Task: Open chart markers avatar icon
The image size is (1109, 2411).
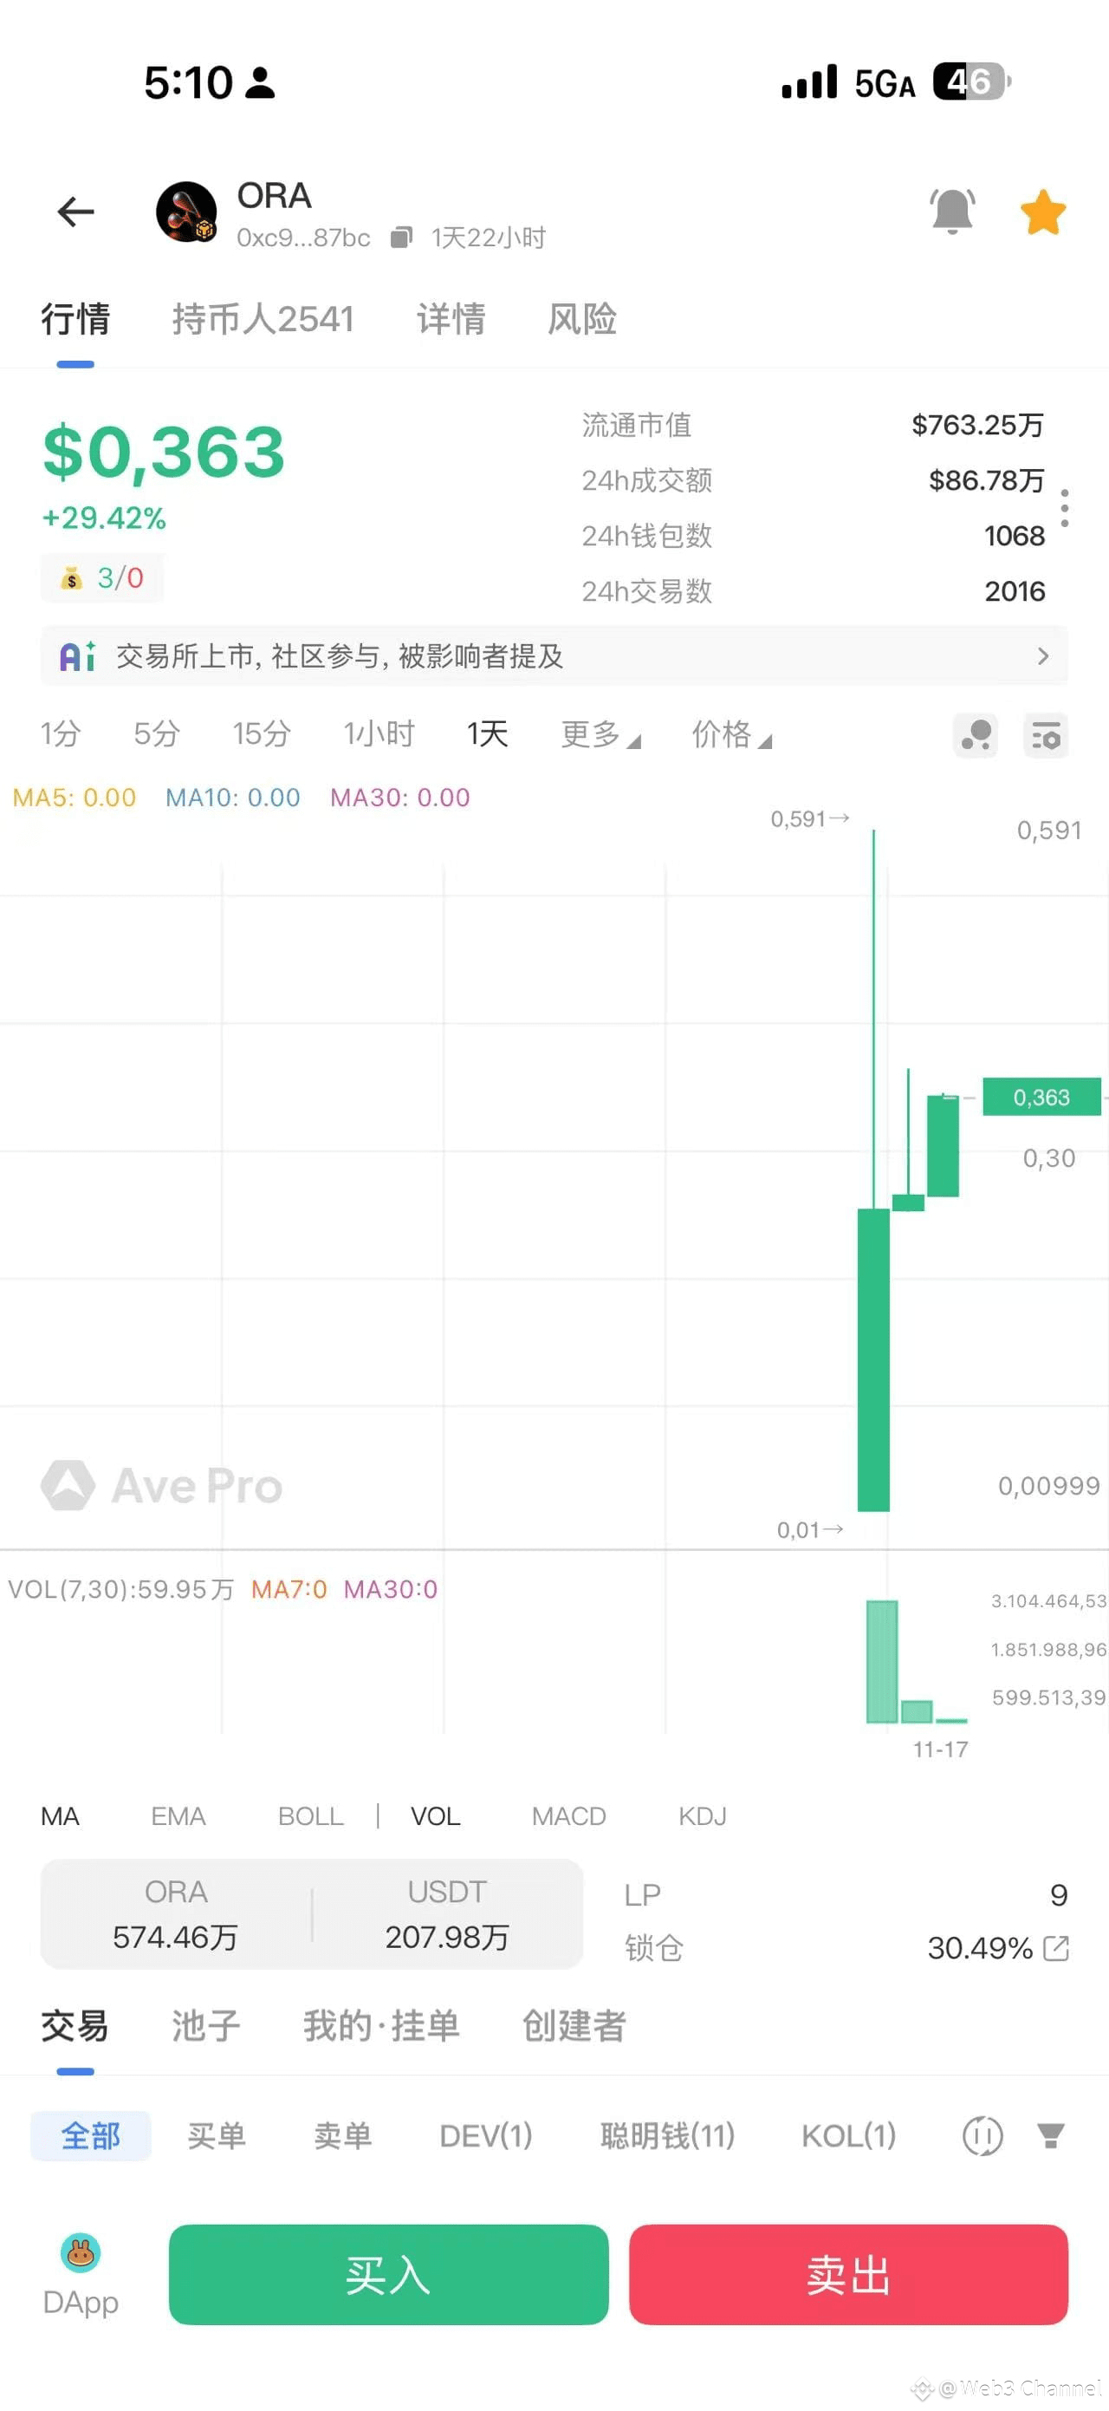Action: tap(976, 736)
